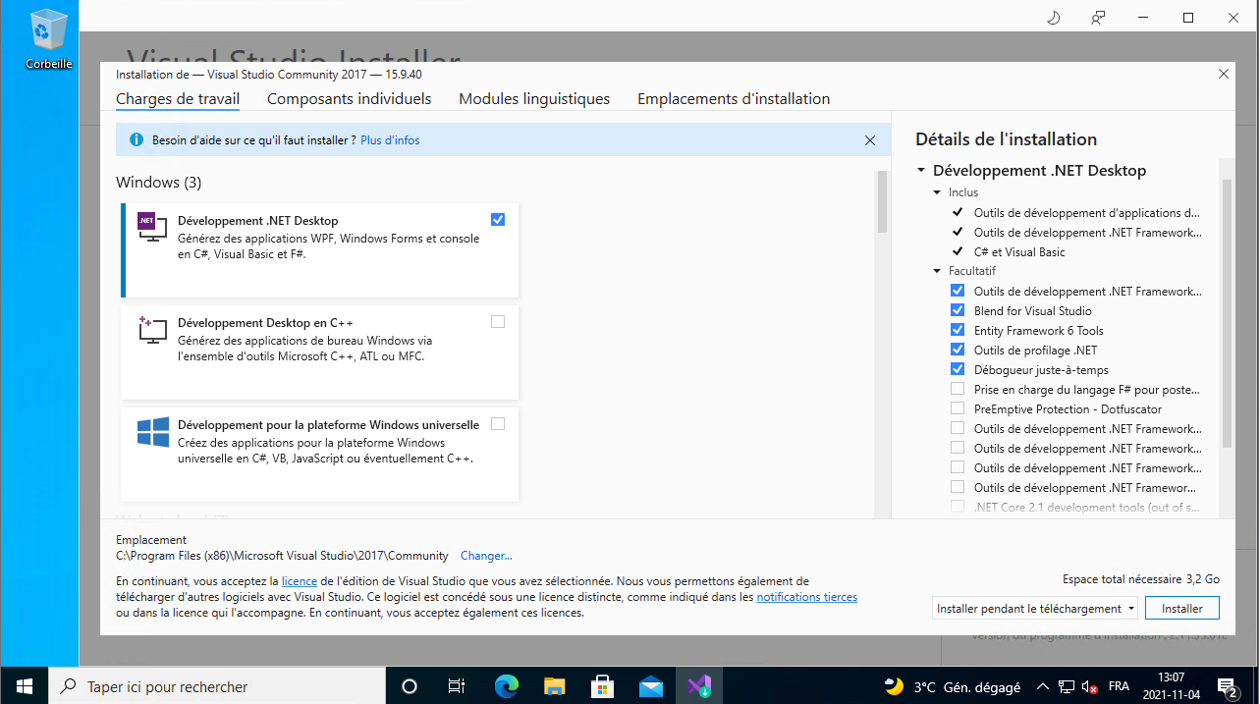The height and width of the screenshot is (704, 1260).
Task: Click the .NET Desktop workload icon
Action: 148,226
